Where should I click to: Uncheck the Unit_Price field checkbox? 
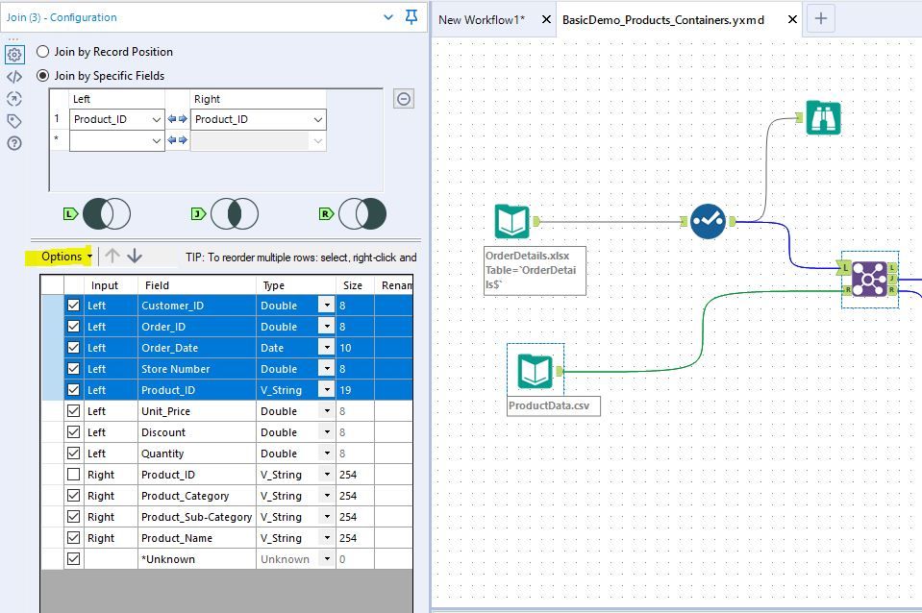74,411
